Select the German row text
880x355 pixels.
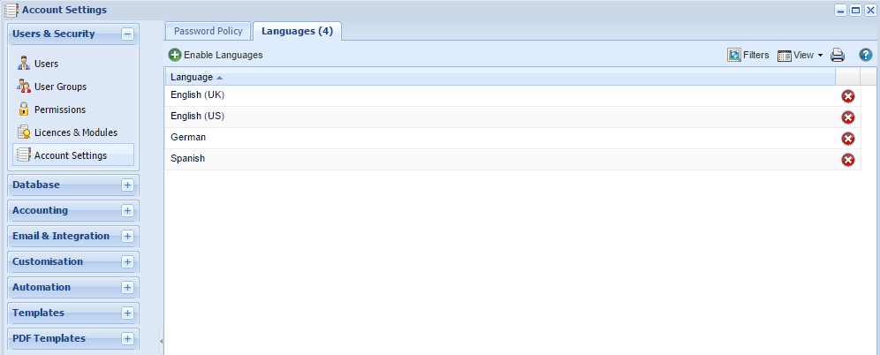pyautogui.click(x=188, y=137)
